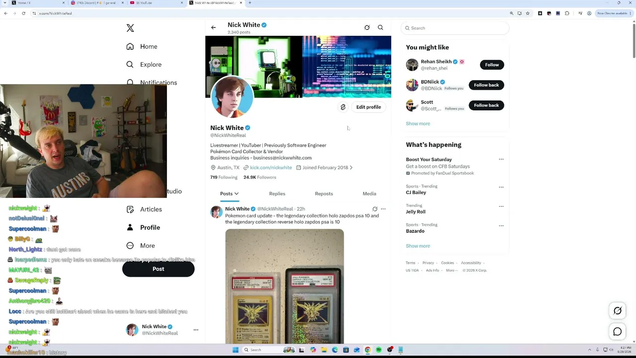Click Grok explain icon on Zapdos post
636x358 pixels.
click(375, 209)
